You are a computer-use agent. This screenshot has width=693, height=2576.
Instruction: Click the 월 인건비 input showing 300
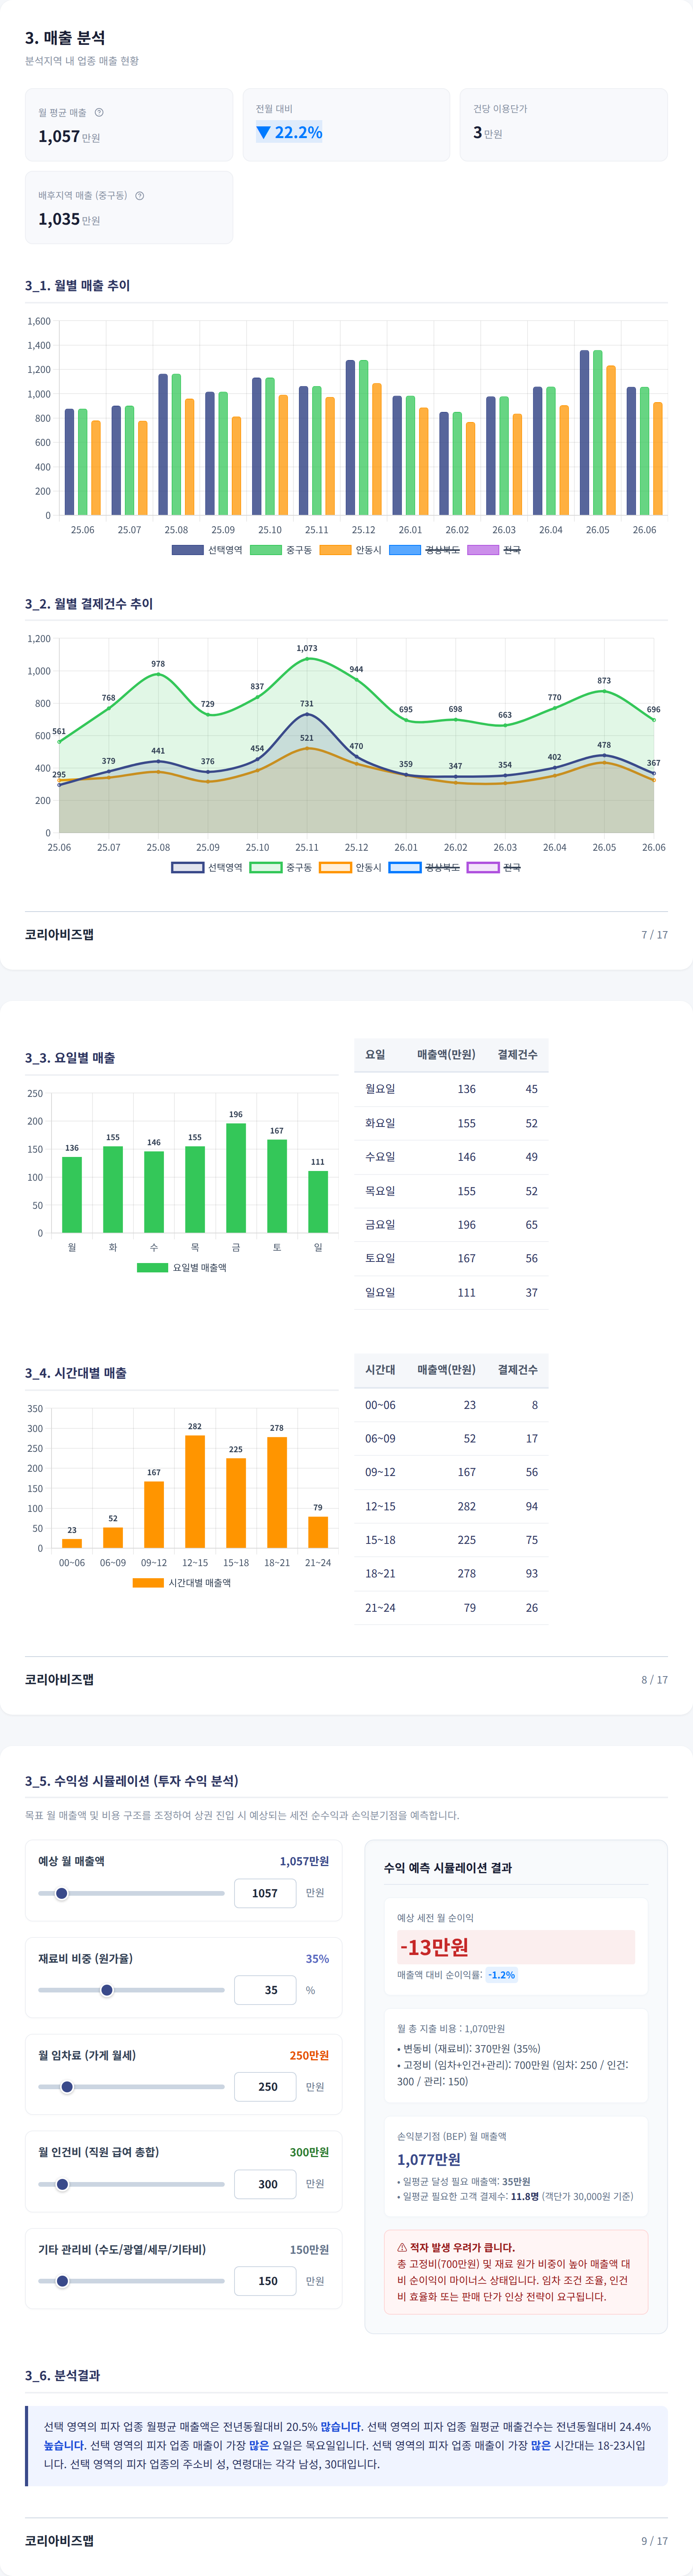(x=265, y=2184)
